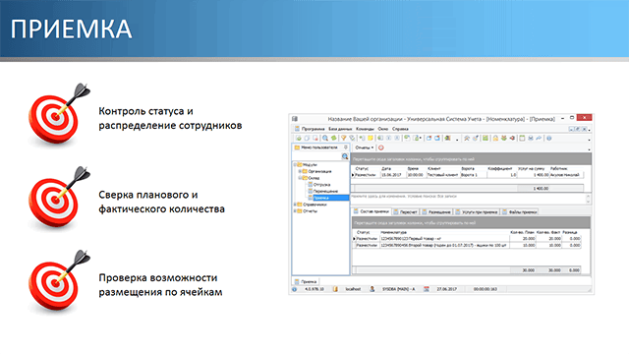This screenshot has width=629, height=354.
Task: Select Перемещение in the module tree
Action: [325, 191]
